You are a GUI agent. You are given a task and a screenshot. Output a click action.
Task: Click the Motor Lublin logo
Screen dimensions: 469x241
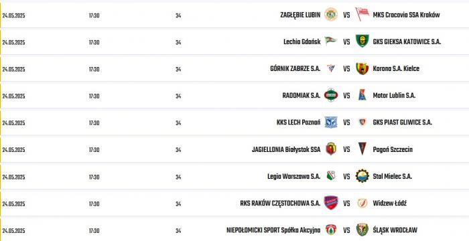coord(362,95)
